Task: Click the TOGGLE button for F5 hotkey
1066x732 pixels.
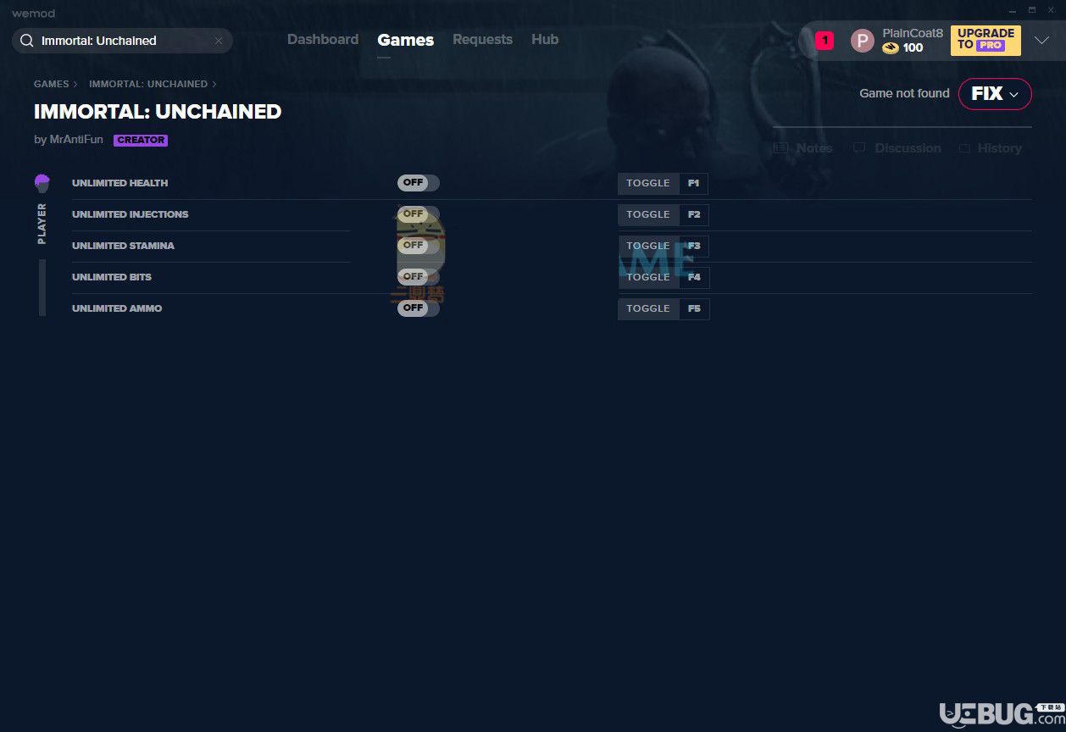Action: [x=648, y=308]
